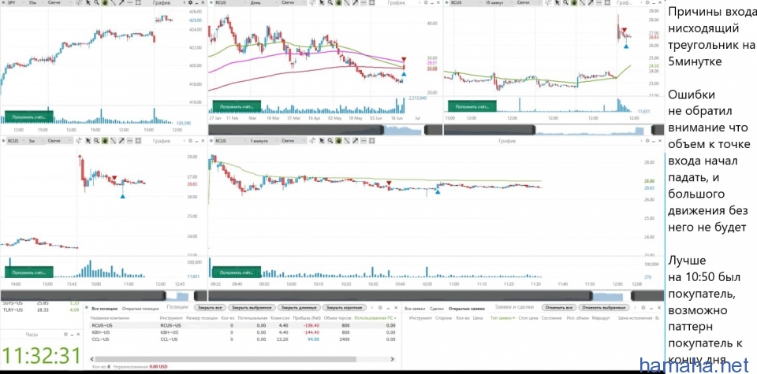Open settings gear of the RCUS 1-minute chart
The image size is (757, 374).
coord(648,141)
